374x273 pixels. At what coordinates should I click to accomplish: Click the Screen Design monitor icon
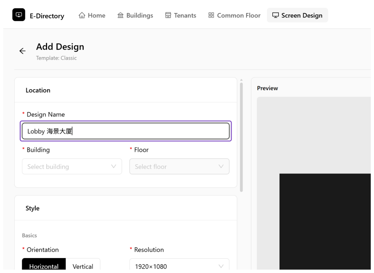tap(276, 15)
